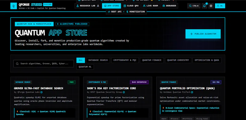This screenshot has height=120, width=246.
Task: Click the FREE price badge on Grover card
Action: click(72, 82)
